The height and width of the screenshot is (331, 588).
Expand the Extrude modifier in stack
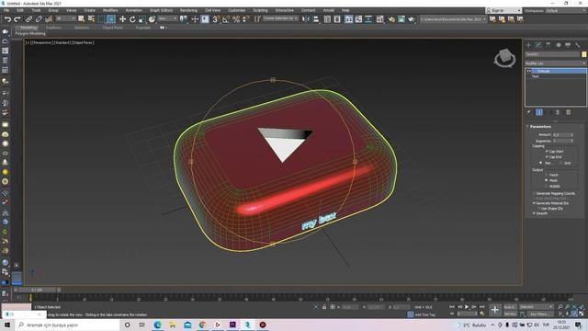click(x=529, y=71)
